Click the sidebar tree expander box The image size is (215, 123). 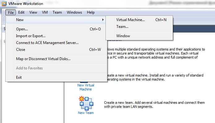click(5, 41)
